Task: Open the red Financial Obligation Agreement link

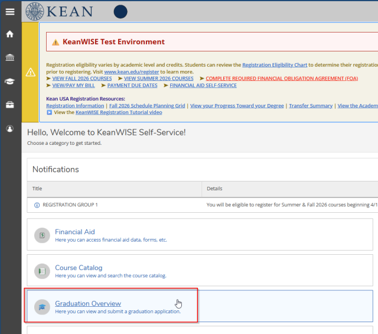Action: tap(282, 79)
